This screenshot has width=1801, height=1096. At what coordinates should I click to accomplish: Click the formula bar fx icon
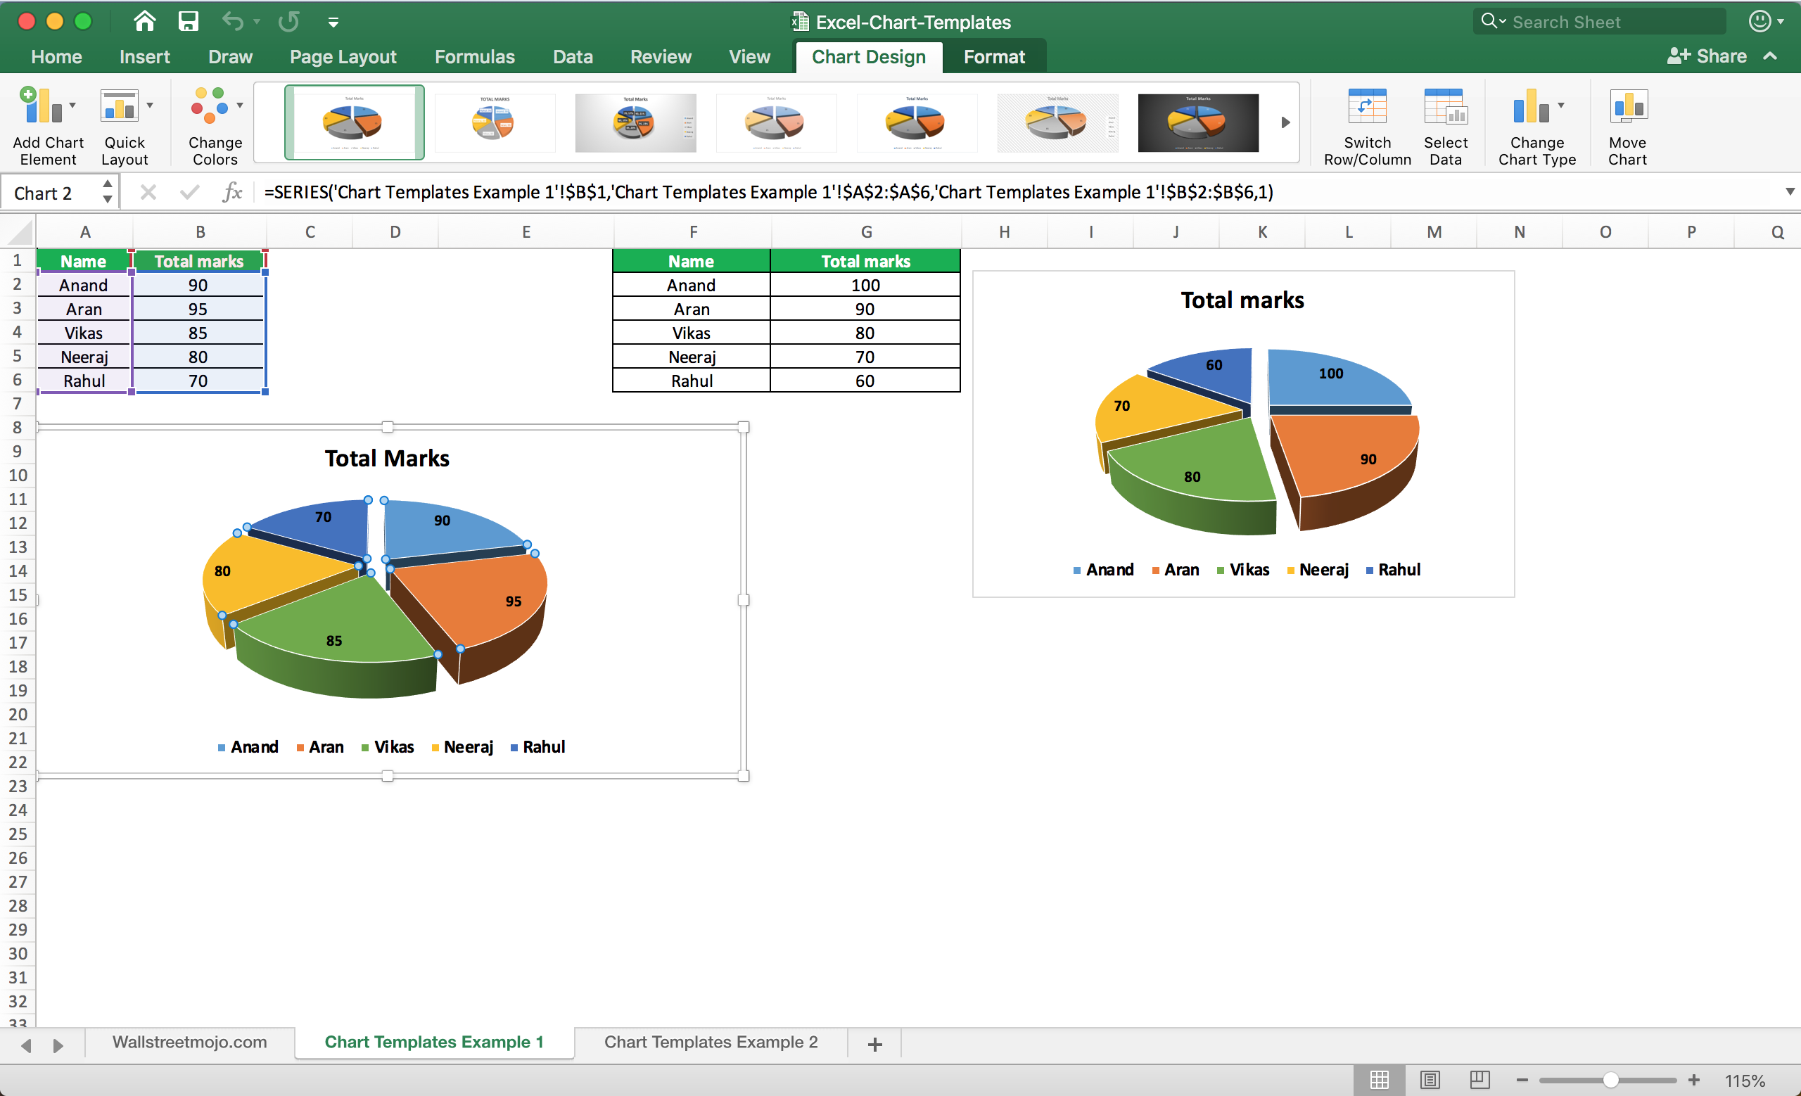pos(232,192)
